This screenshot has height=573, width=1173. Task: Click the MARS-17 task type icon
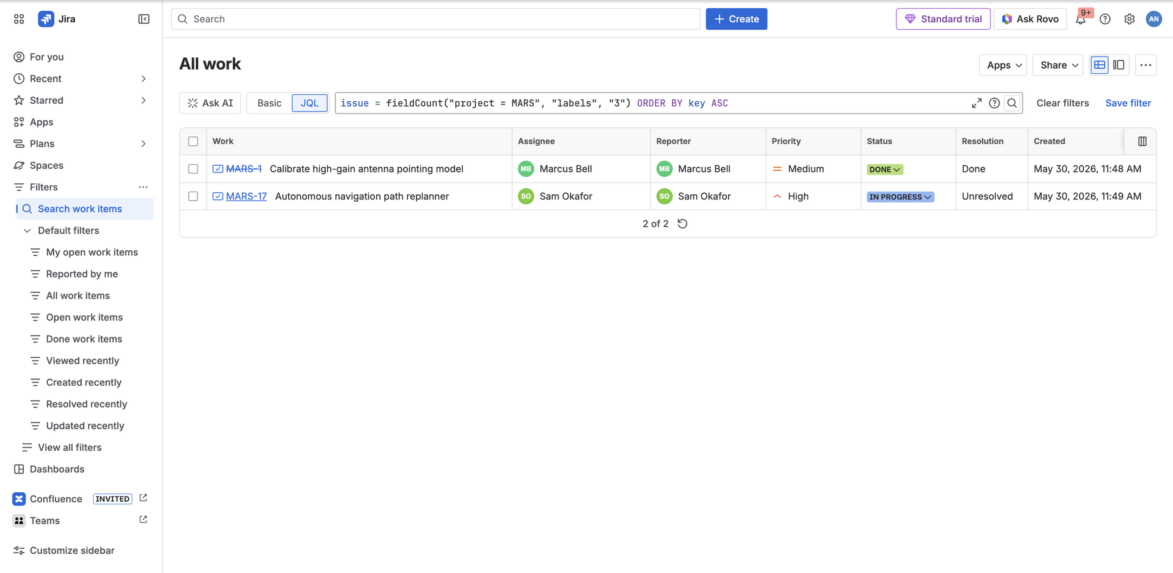pyautogui.click(x=218, y=196)
